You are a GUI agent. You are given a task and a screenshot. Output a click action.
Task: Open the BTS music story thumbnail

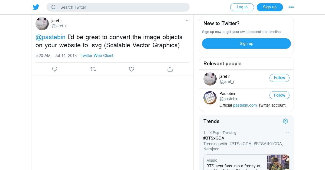[x=278, y=162]
